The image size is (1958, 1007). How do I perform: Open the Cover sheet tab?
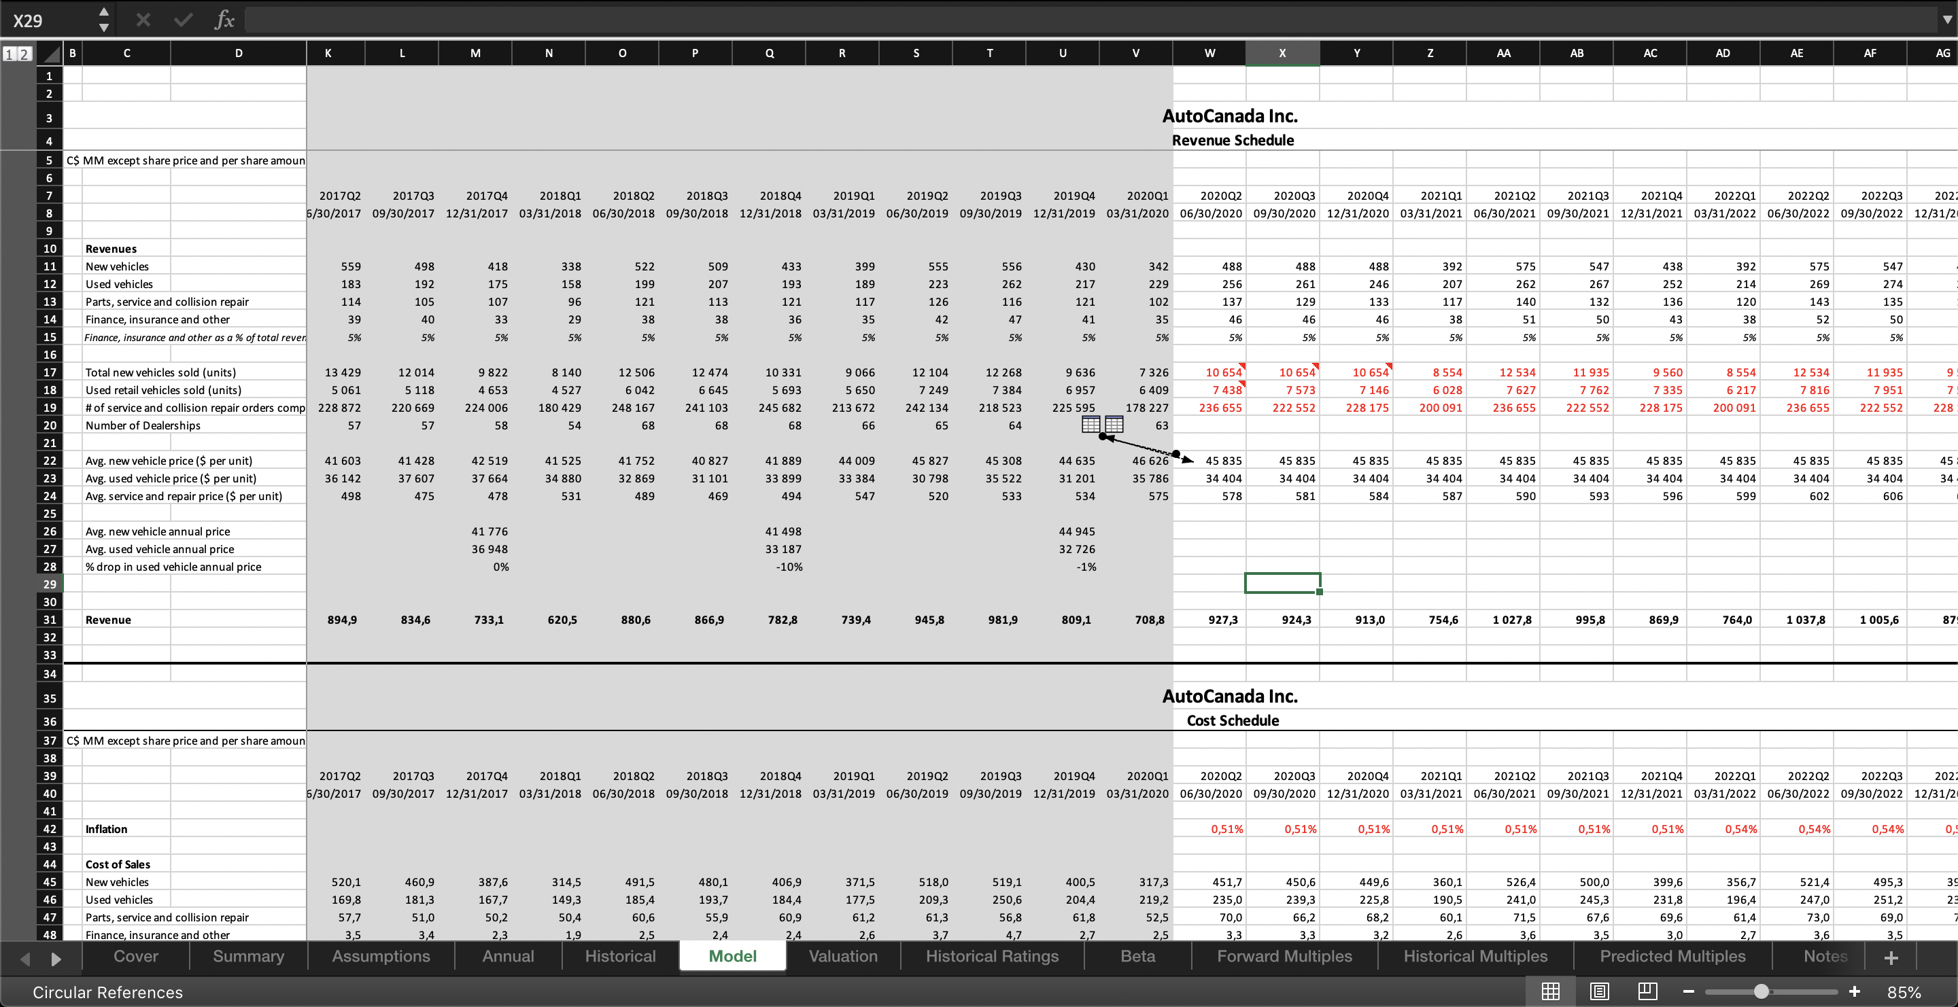[x=136, y=956]
